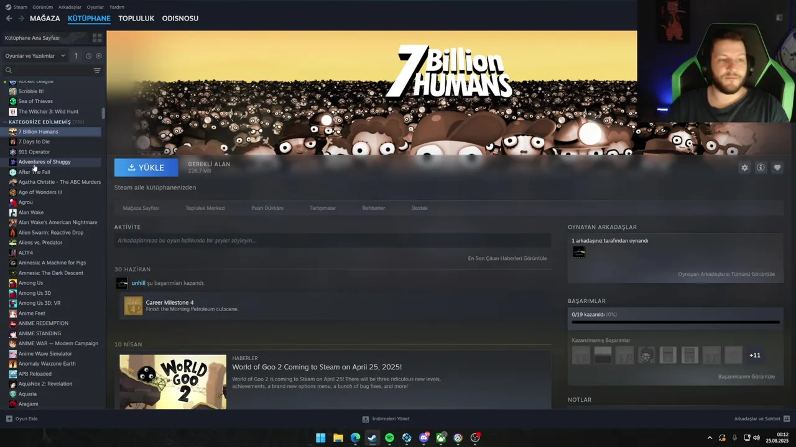The image size is (796, 447).
Task: Click Oyun Ekle add game button
Action: coord(22,419)
